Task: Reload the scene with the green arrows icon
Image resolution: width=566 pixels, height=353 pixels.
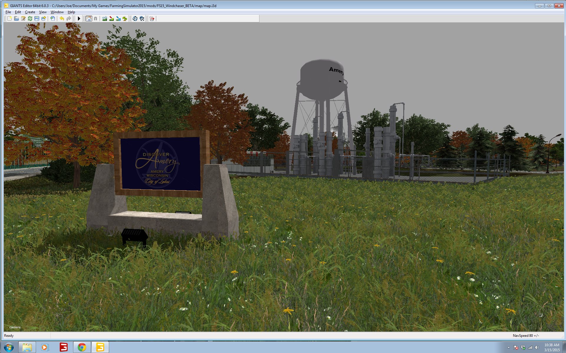Action: (x=30, y=19)
